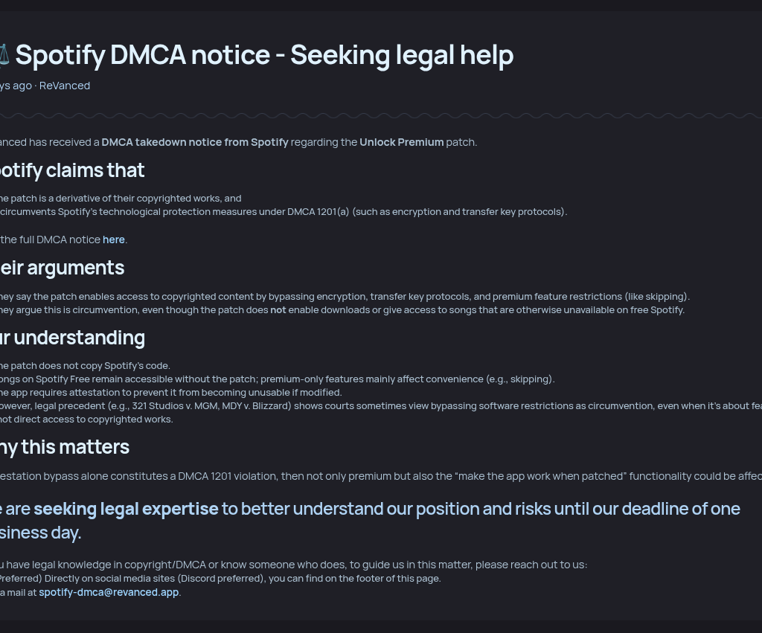Click the post age text before ReVanced
The width and height of the screenshot is (762, 633).
(x=16, y=86)
